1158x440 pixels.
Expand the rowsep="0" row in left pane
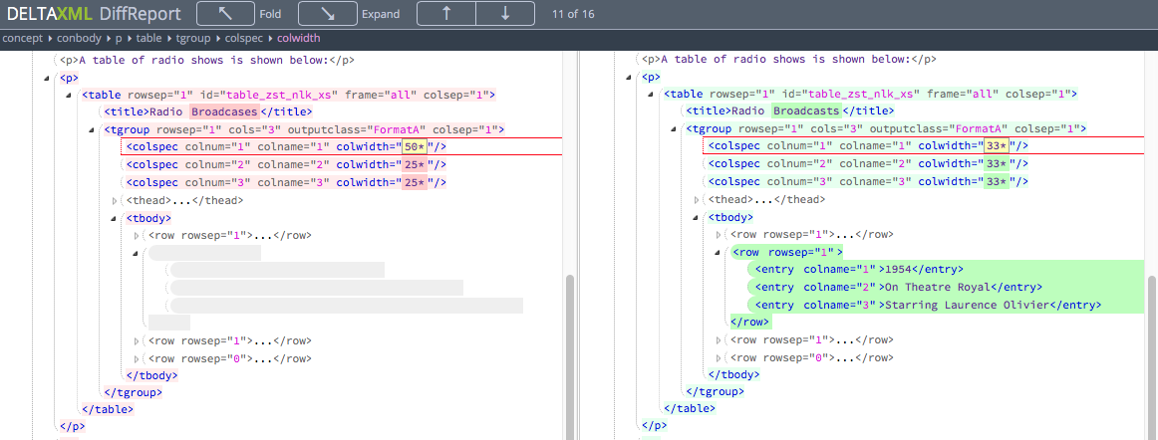[137, 358]
